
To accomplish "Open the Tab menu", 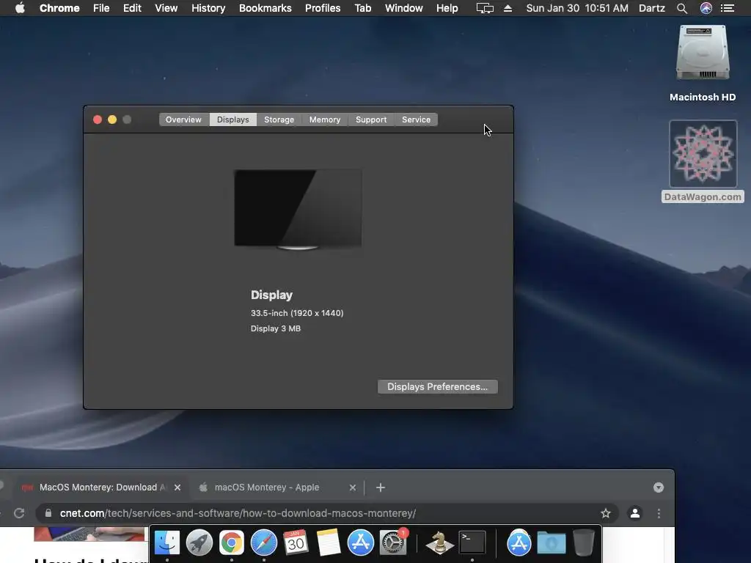I will tap(362, 8).
